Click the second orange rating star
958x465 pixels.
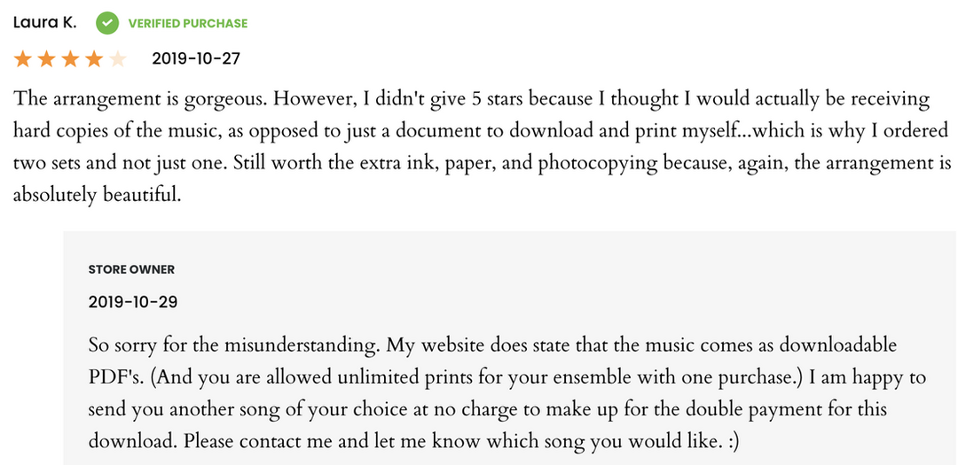click(47, 59)
